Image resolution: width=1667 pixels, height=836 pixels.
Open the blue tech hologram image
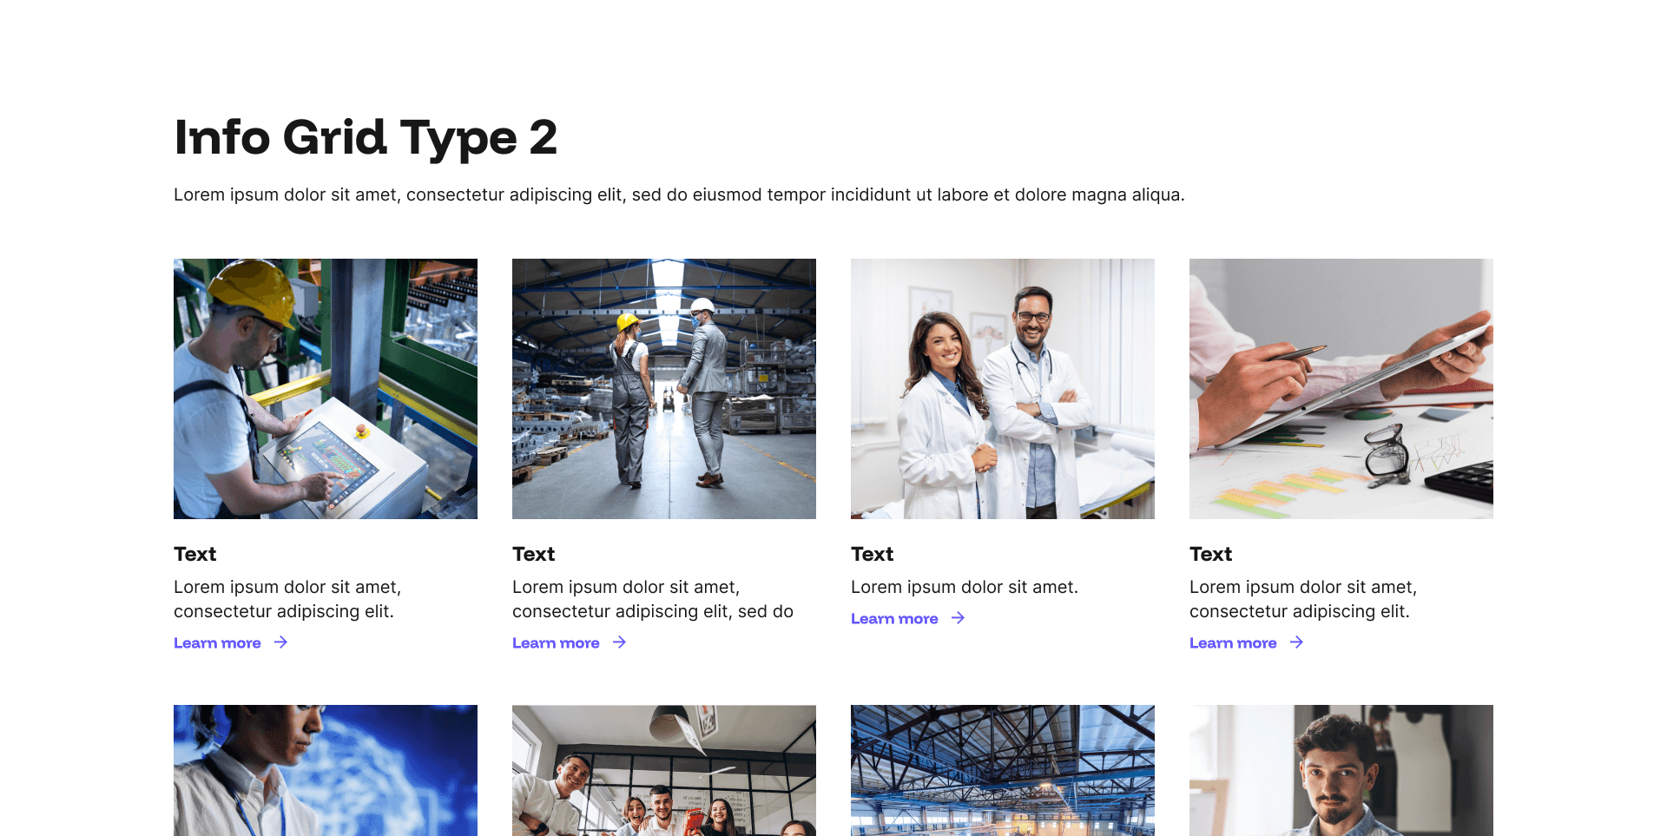(x=326, y=770)
